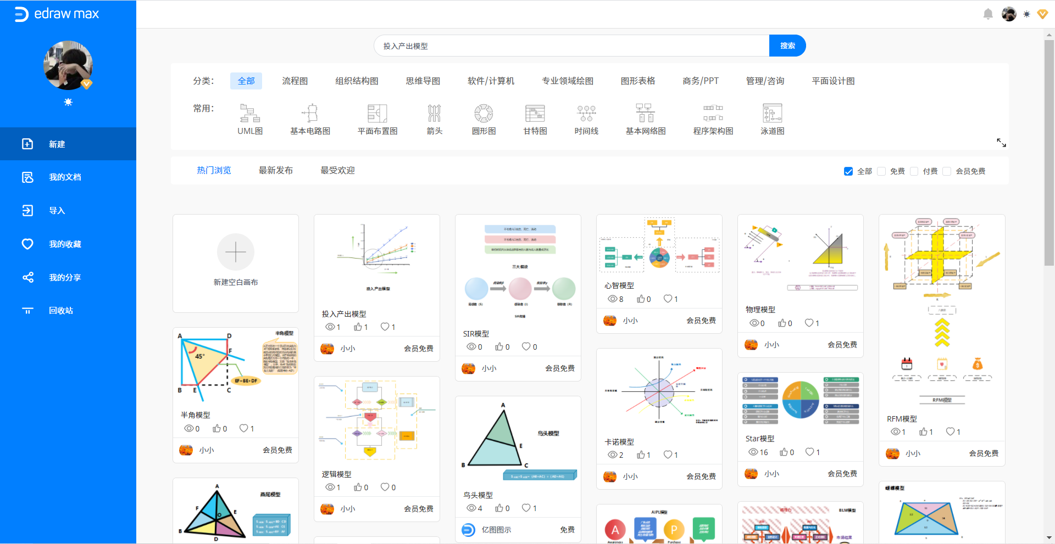Click the vertical scrollbar thumb
Image resolution: width=1055 pixels, height=544 pixels.
click(1049, 153)
